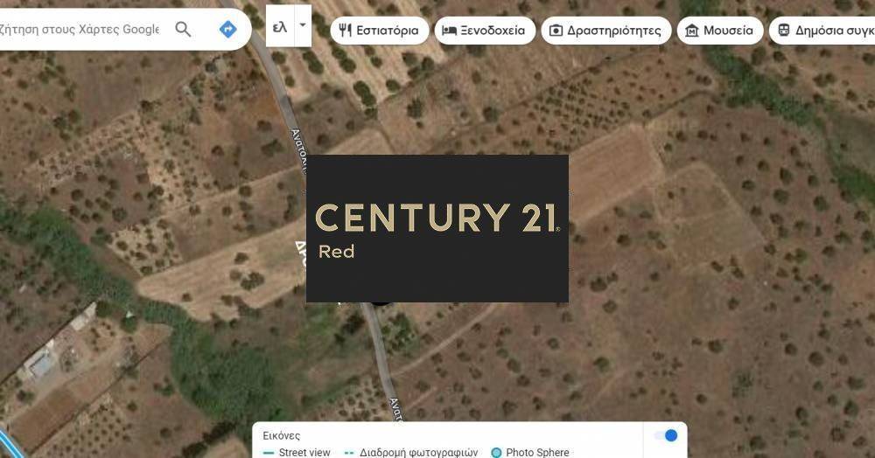Click the Photo Sphere circle icon
Image resolution: width=875 pixels, height=458 pixels.
pos(496,453)
